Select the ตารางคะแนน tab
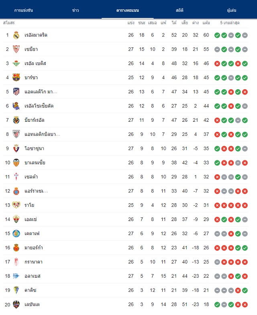 (x=128, y=10)
